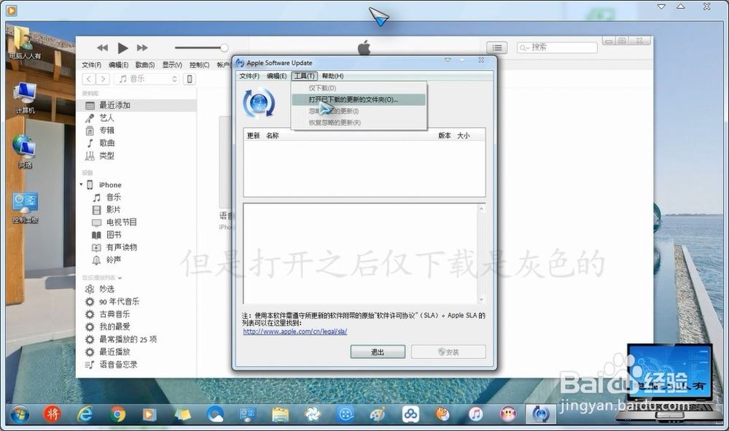Go forward with the iTunes forward arrow
This screenshot has height=431, width=729.
click(x=103, y=79)
